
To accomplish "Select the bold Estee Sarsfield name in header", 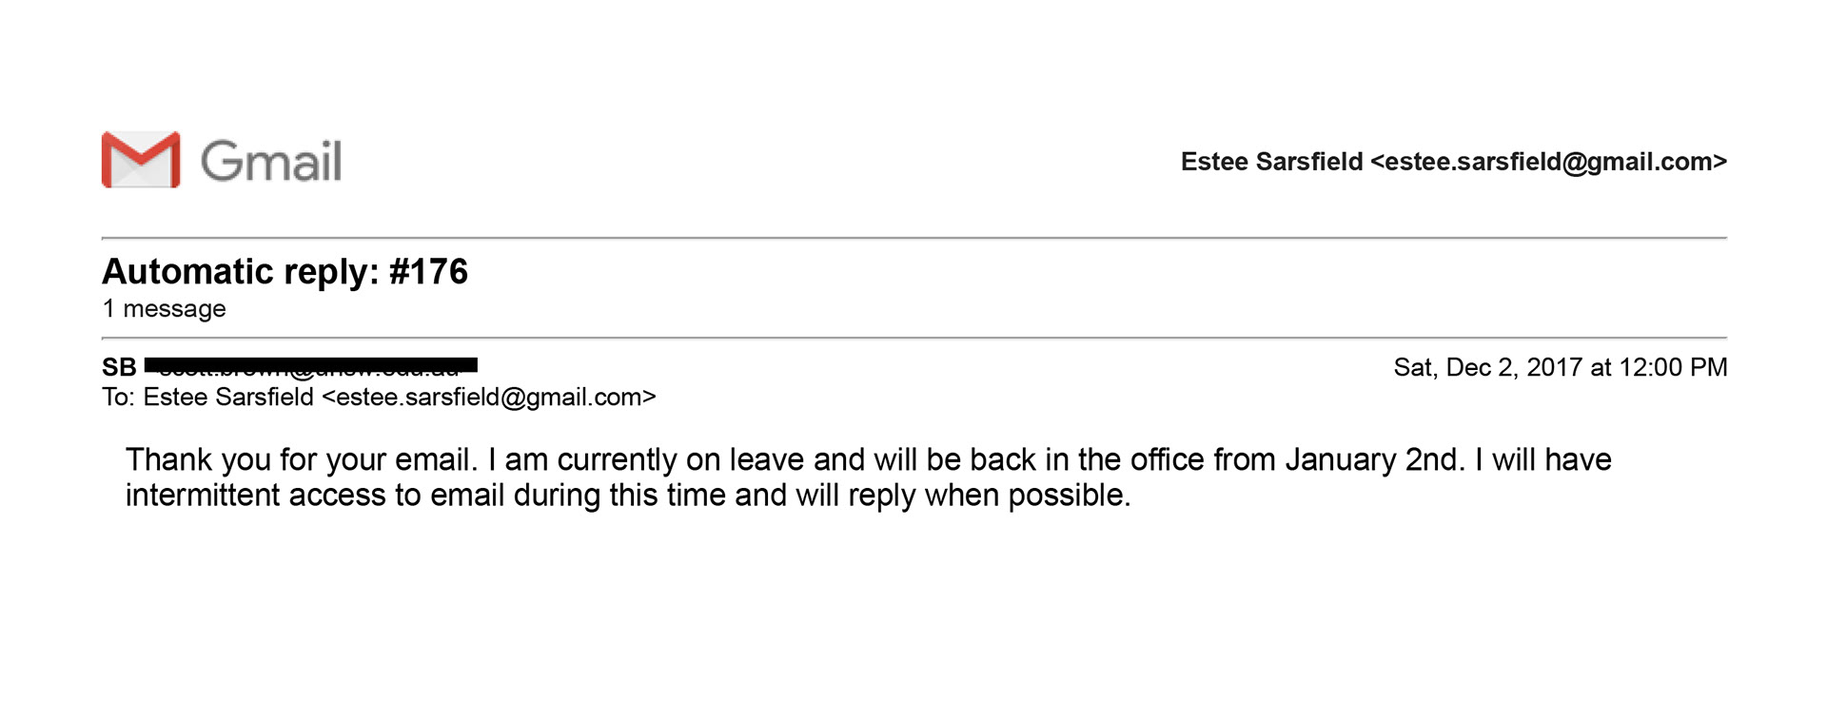I will pos(1272,162).
